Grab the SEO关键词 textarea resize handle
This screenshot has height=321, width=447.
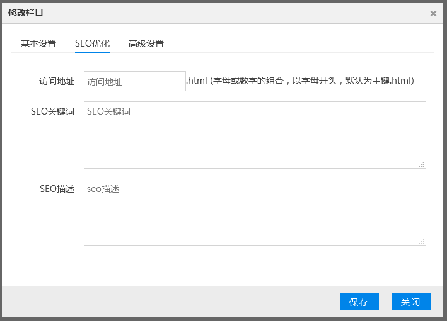click(x=422, y=164)
